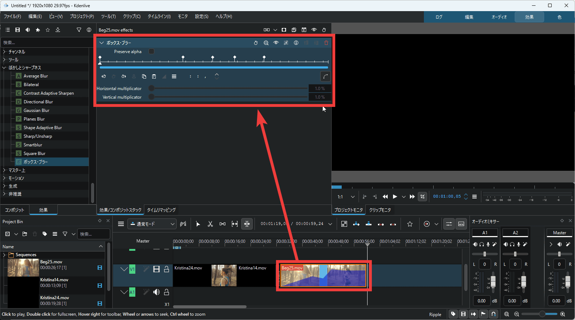
Task: Click the delete effect trash icon
Action: tap(326, 43)
